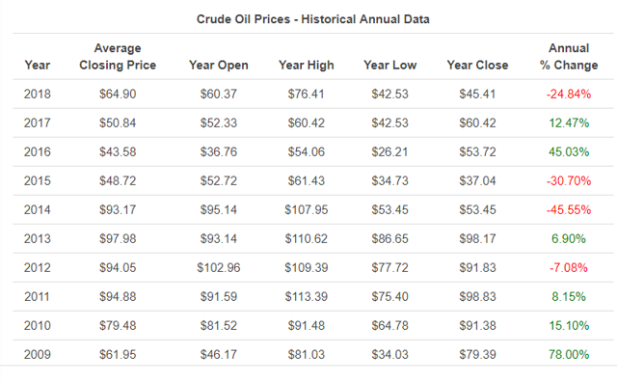Select the $26.21 year low cell
The height and width of the screenshot is (382, 617).
tap(389, 152)
